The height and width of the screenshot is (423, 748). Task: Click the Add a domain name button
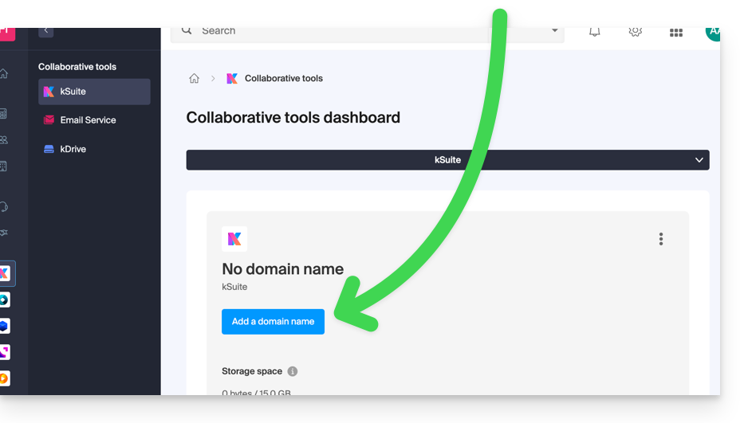click(273, 322)
